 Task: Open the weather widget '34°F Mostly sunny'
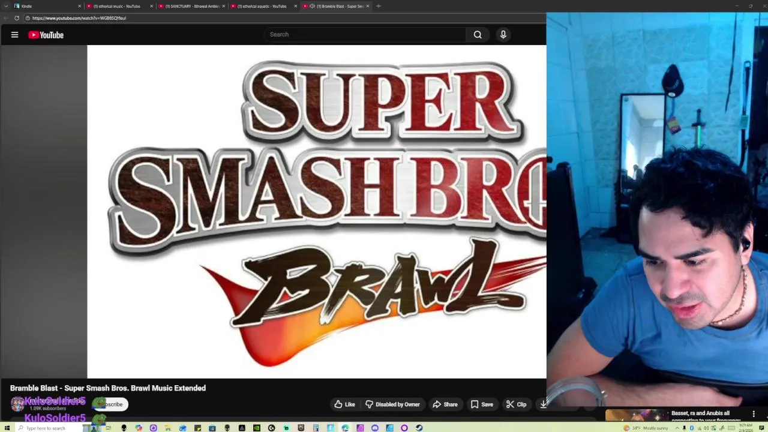646,428
